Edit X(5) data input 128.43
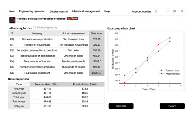The width and height of the screenshot is (193, 119). 96,67
